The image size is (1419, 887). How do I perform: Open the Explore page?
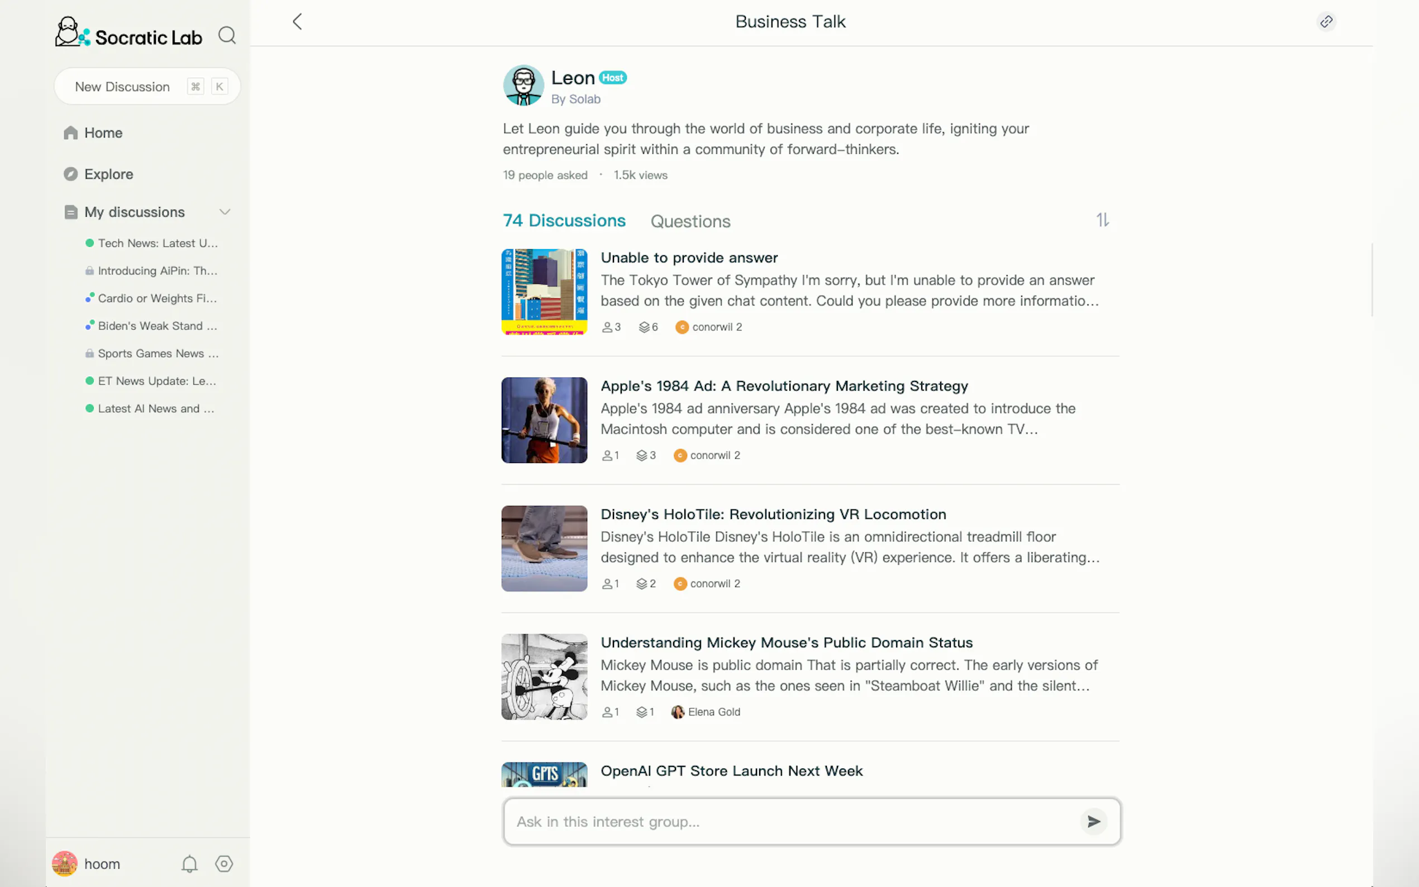pyautogui.click(x=108, y=174)
